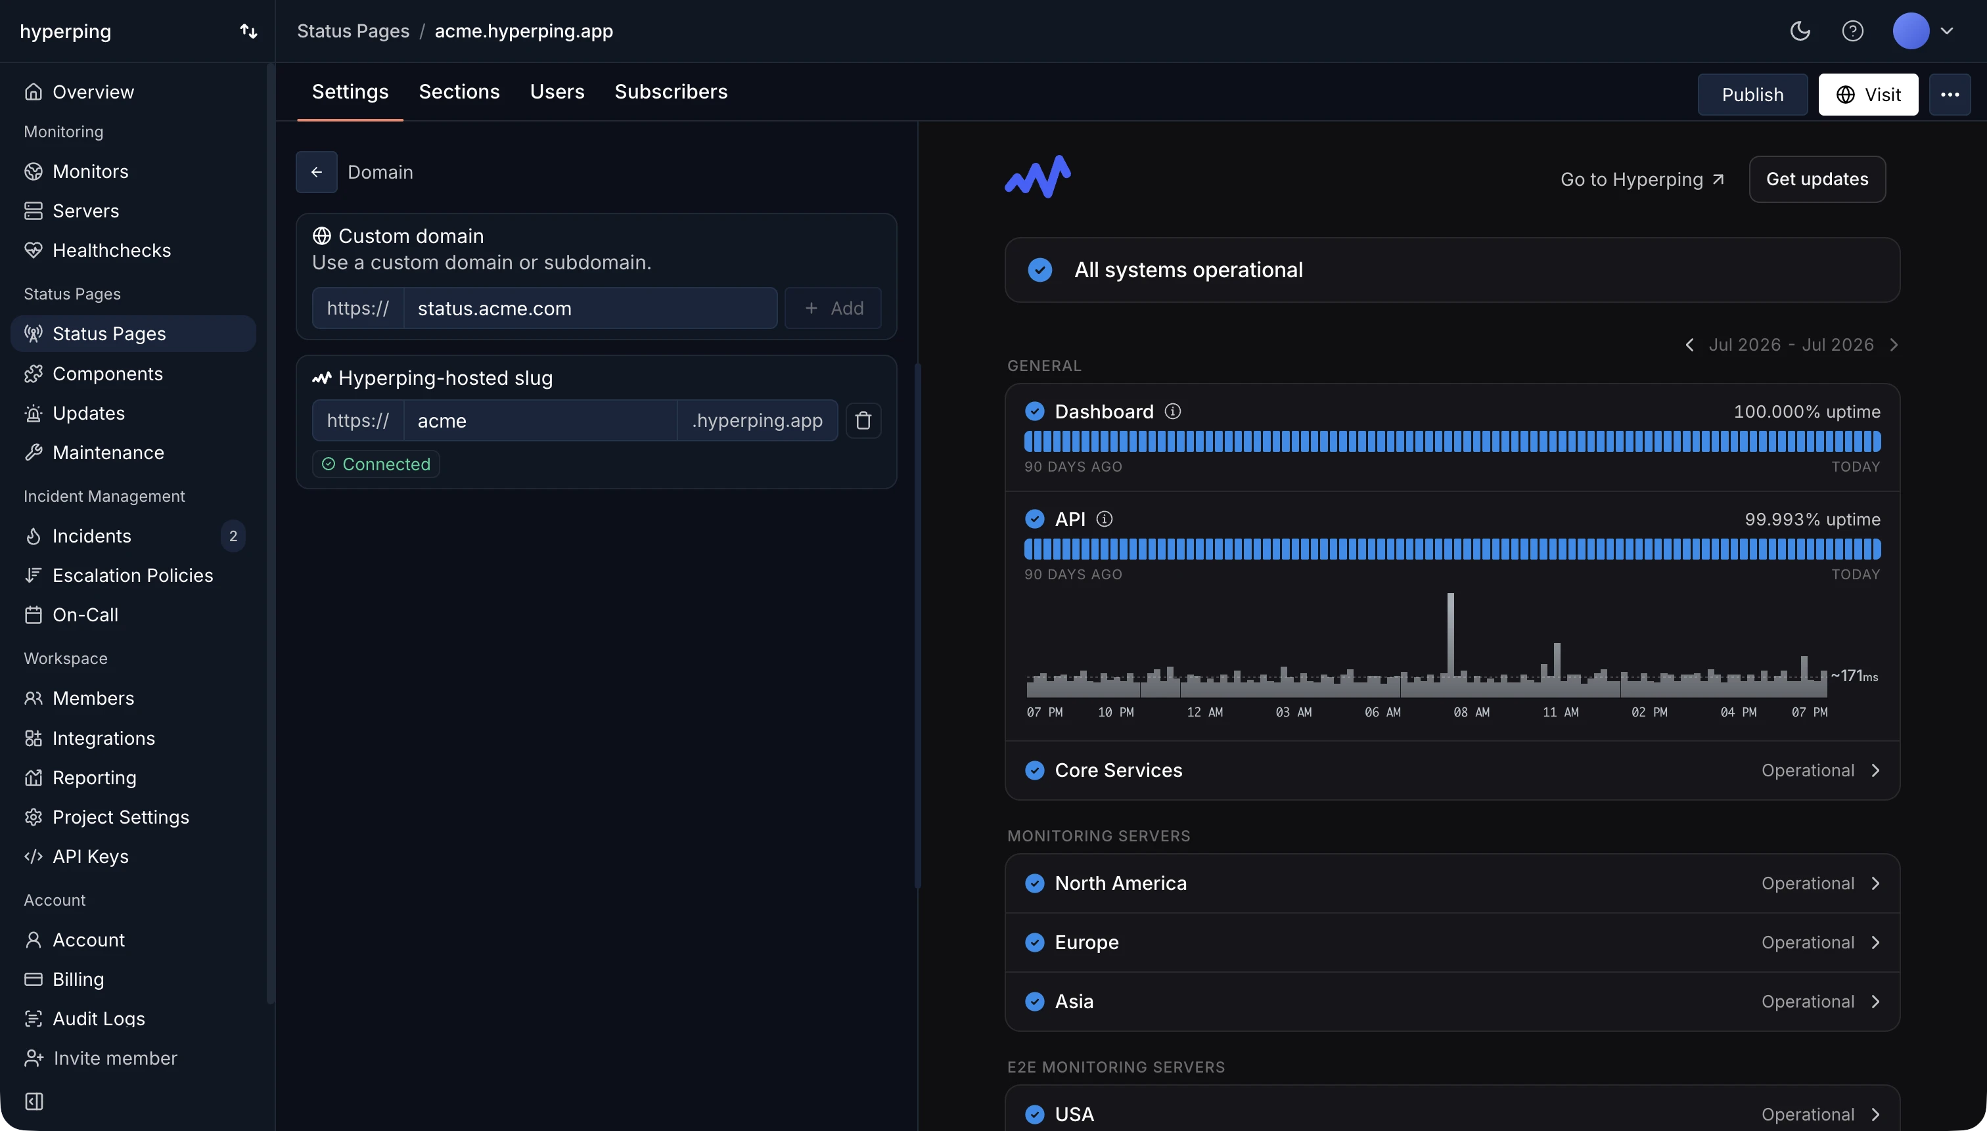The width and height of the screenshot is (1987, 1131).
Task: Click the All systems operational banner
Action: 1451,271
